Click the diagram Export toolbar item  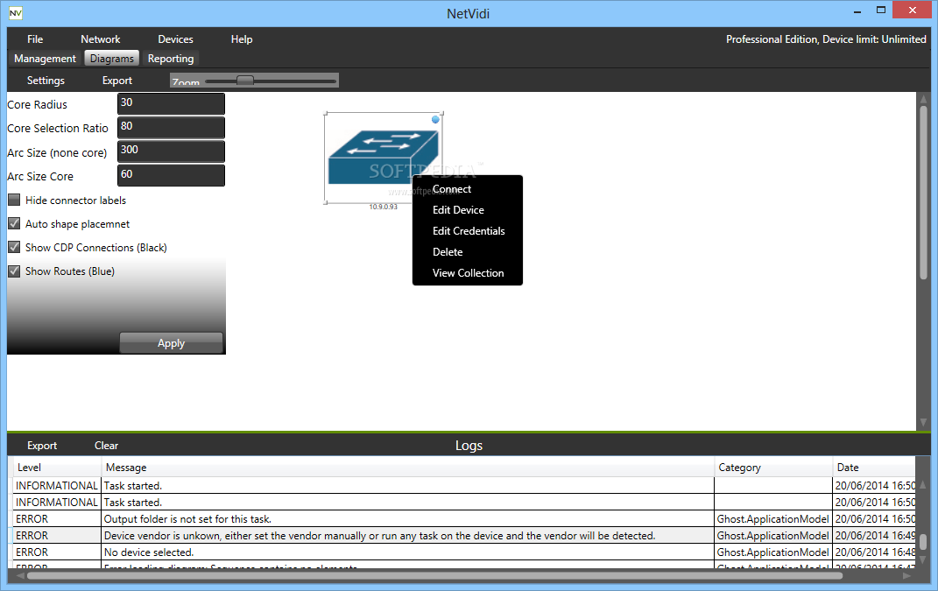[x=117, y=81]
